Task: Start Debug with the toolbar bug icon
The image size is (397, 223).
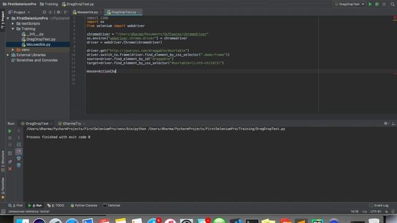Action: 377,4
